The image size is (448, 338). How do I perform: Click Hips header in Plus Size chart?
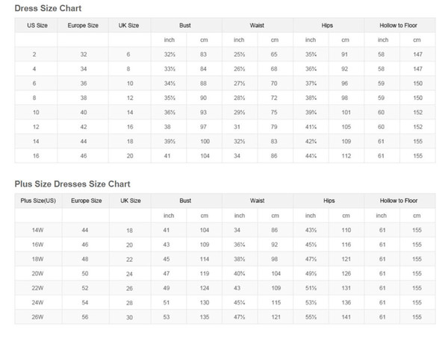point(329,201)
